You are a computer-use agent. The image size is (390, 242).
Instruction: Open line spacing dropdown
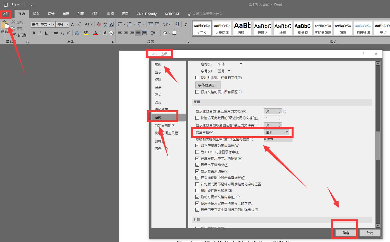point(154,33)
